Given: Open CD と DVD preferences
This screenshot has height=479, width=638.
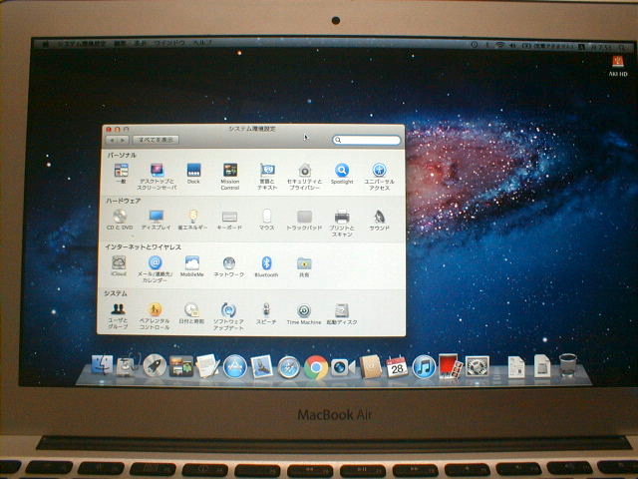Looking at the screenshot, I should [120, 220].
